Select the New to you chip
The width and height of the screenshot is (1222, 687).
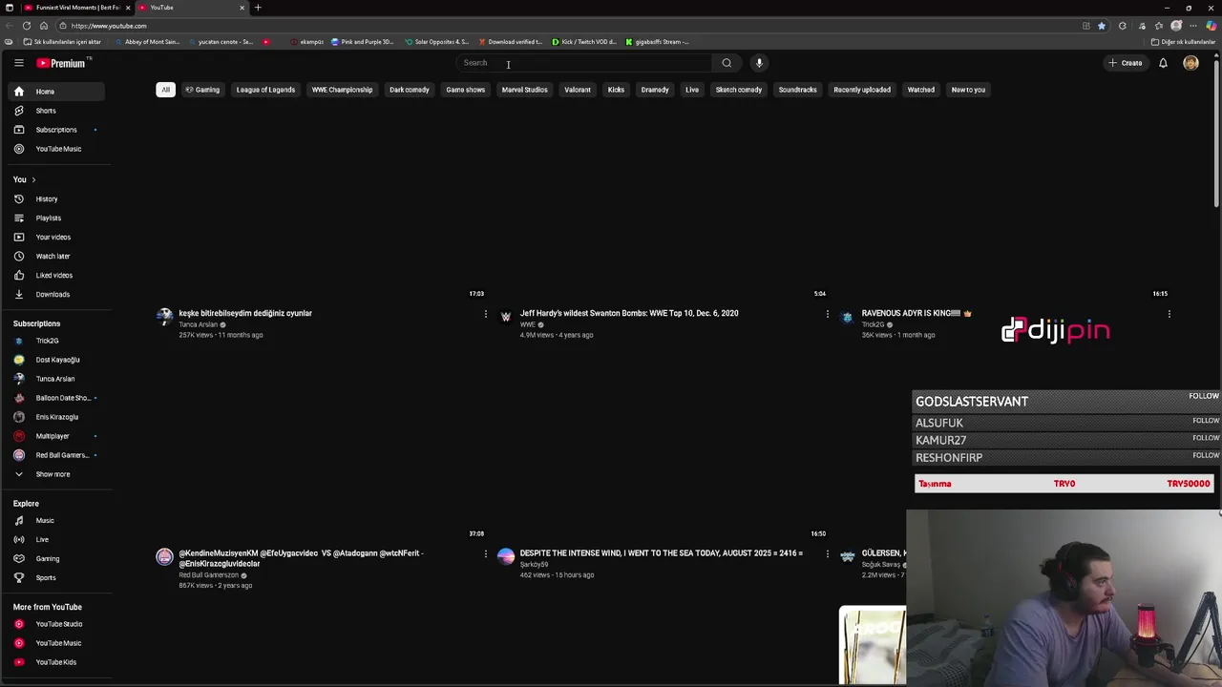click(968, 90)
